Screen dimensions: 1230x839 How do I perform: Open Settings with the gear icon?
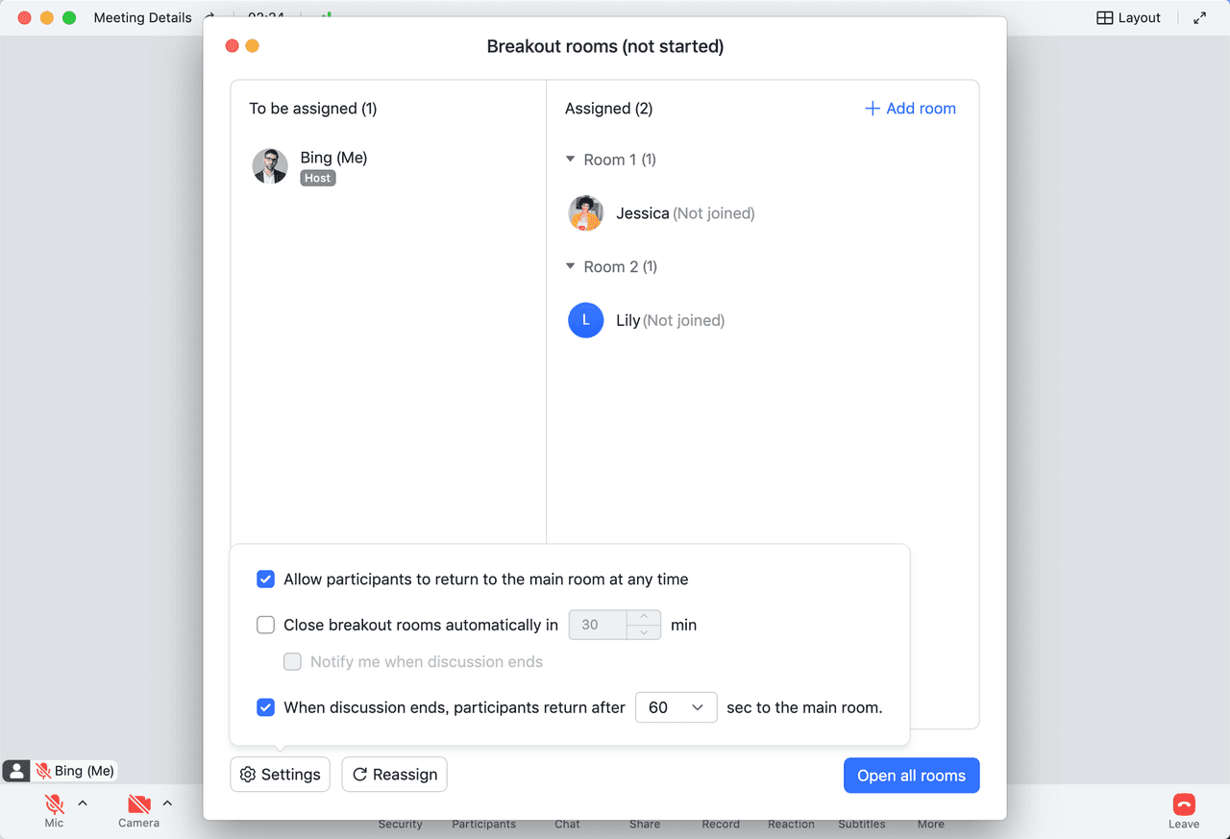coord(280,775)
